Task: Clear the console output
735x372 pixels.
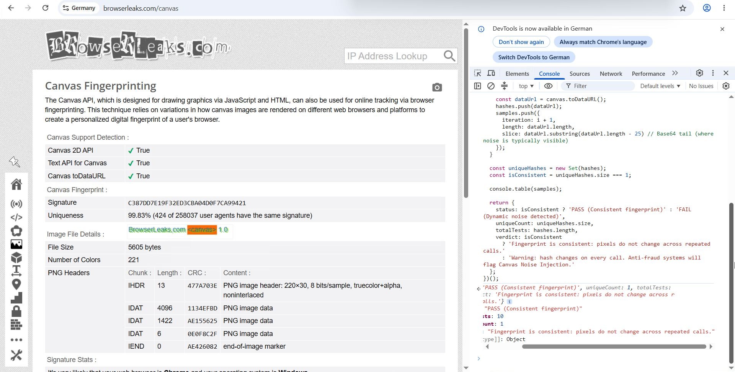Action: click(491, 86)
